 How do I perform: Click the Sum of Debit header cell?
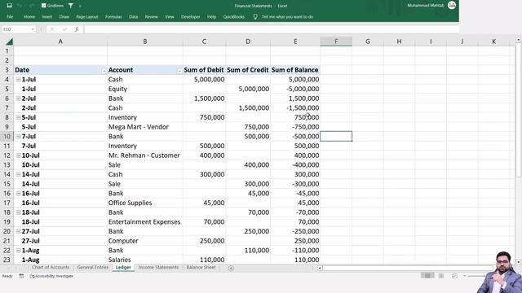click(204, 70)
